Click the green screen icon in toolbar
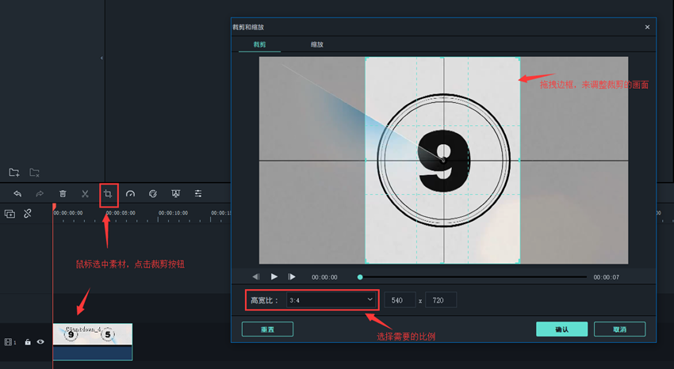The image size is (674, 369). coord(175,194)
